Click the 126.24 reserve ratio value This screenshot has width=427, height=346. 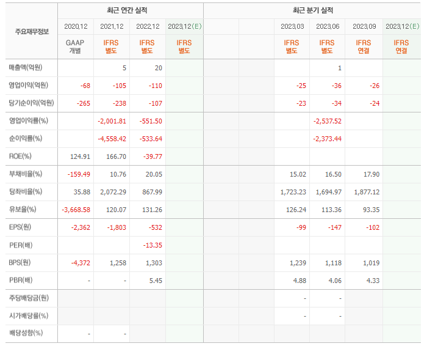tap(296, 210)
